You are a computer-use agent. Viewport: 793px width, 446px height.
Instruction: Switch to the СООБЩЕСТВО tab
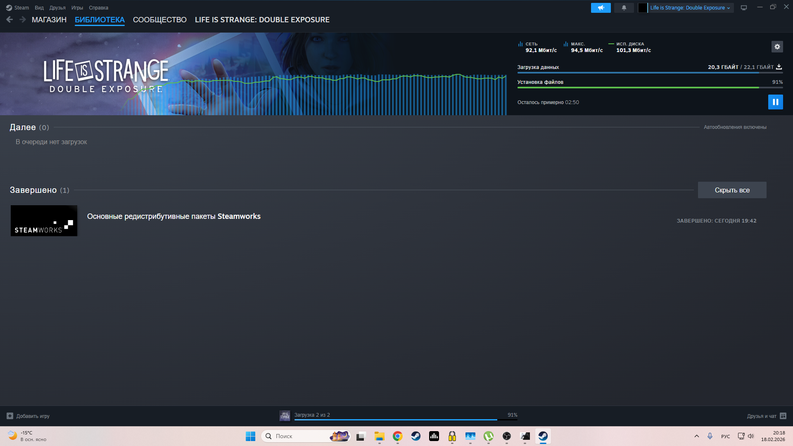coord(160,20)
